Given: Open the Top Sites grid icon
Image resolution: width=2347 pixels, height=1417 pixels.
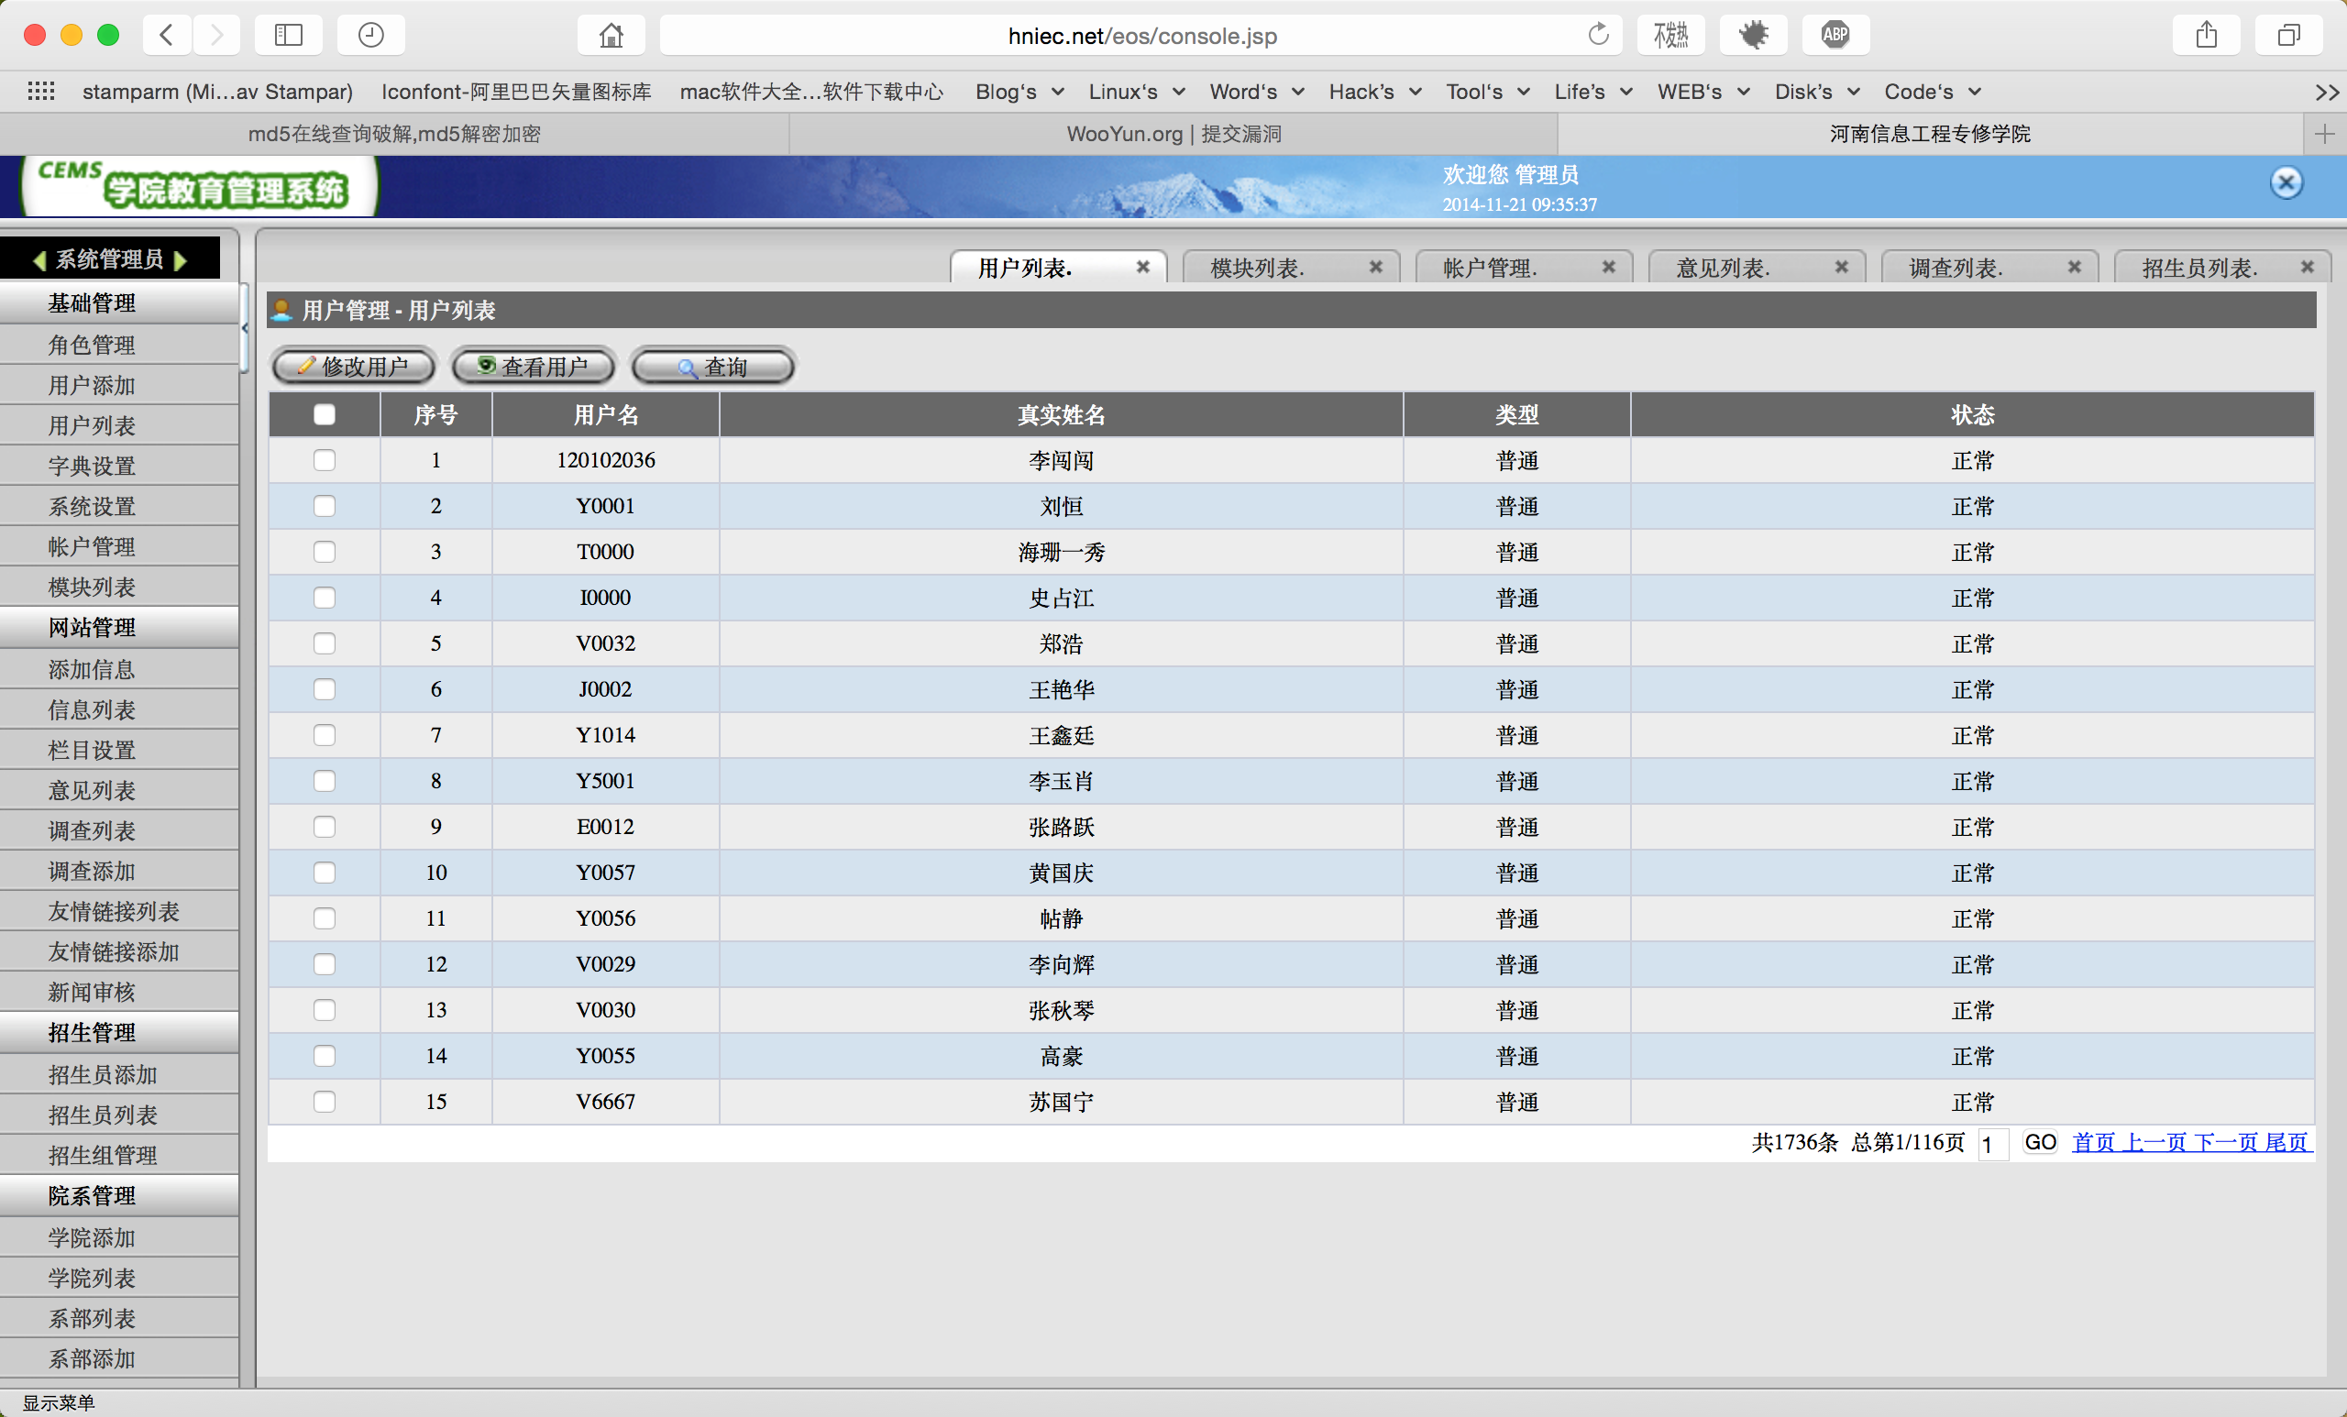Looking at the screenshot, I should 41,92.
